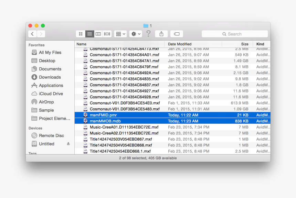Click the 838 KB size cell
The image size is (296, 198).
[242, 121]
